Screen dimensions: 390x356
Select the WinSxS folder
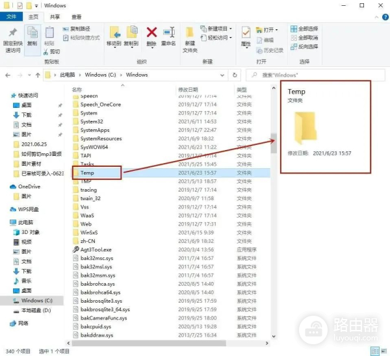tap(89, 233)
